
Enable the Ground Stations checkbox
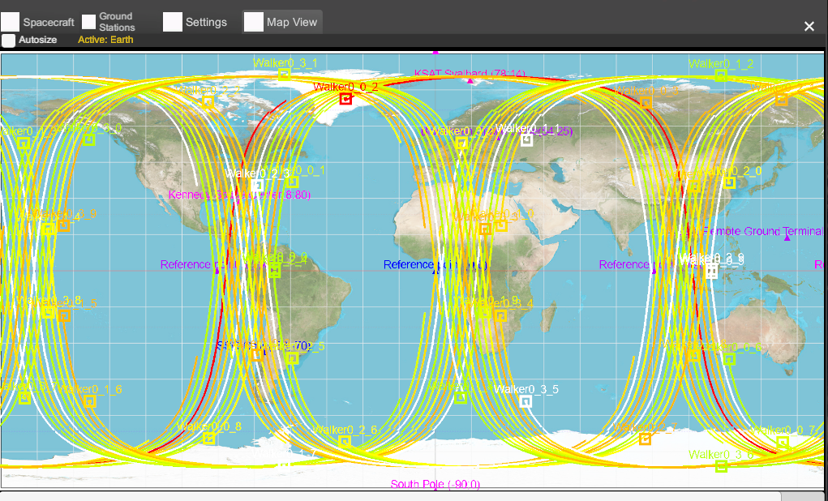(88, 22)
